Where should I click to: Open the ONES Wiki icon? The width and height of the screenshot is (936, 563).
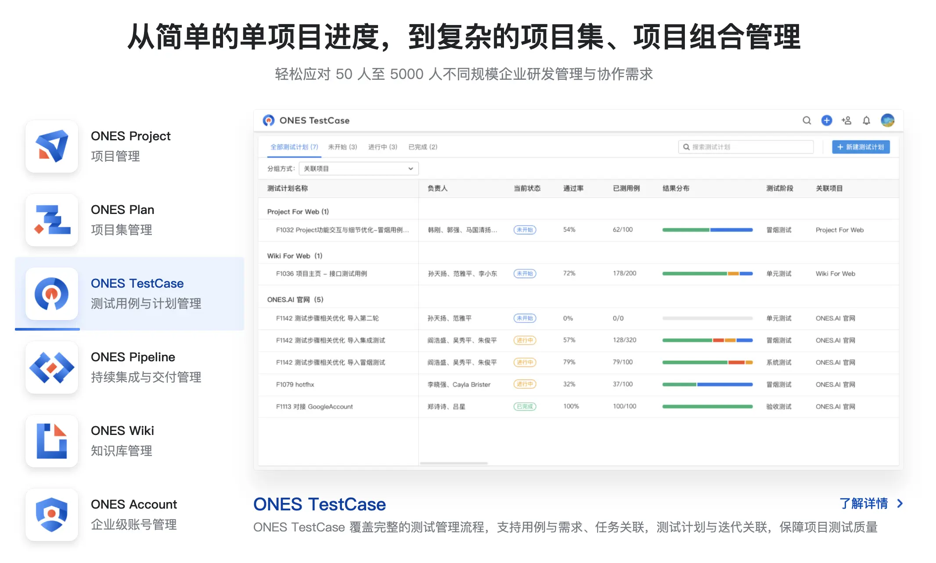pyautogui.click(x=52, y=441)
